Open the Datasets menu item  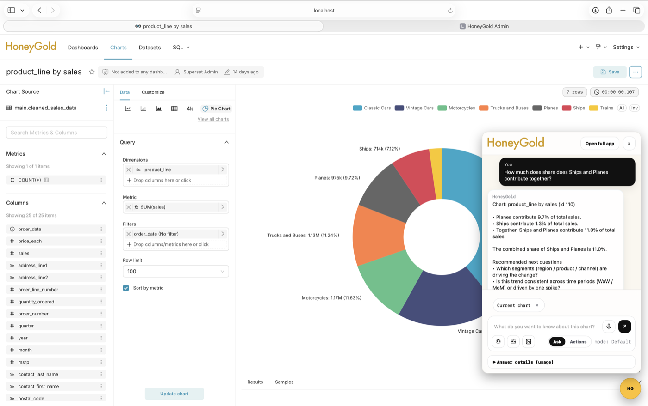point(150,48)
